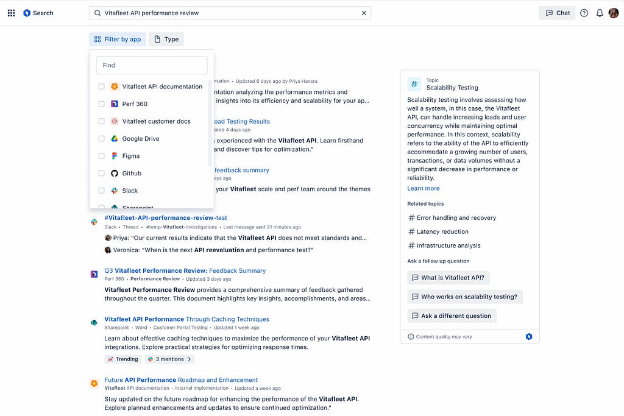This screenshot has height=416, width=624.
Task: Click Perf 360 icon beside Q3 review
Action: click(x=94, y=275)
